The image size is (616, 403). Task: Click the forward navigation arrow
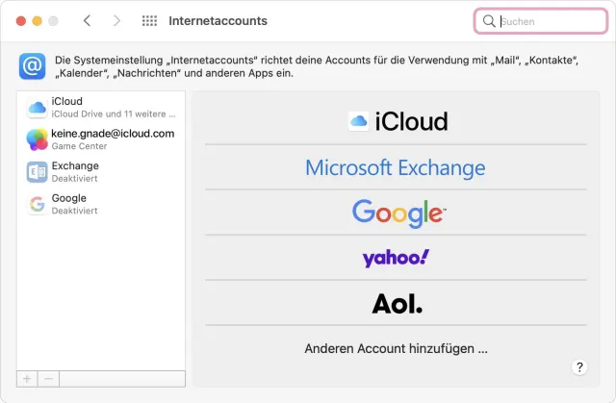(x=116, y=20)
